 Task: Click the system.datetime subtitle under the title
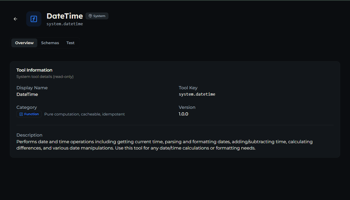point(65,24)
